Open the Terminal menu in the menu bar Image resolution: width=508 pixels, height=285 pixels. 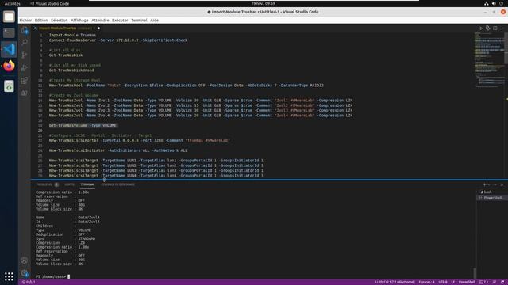tap(139, 20)
